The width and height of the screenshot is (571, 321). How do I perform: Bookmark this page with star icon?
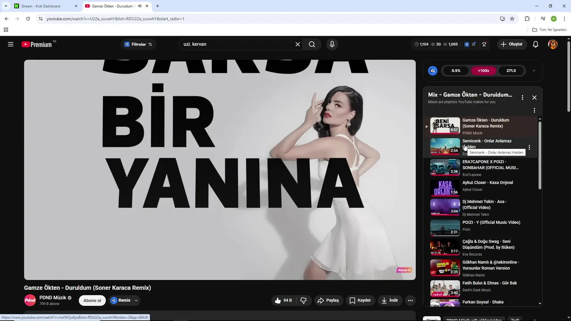point(512,19)
